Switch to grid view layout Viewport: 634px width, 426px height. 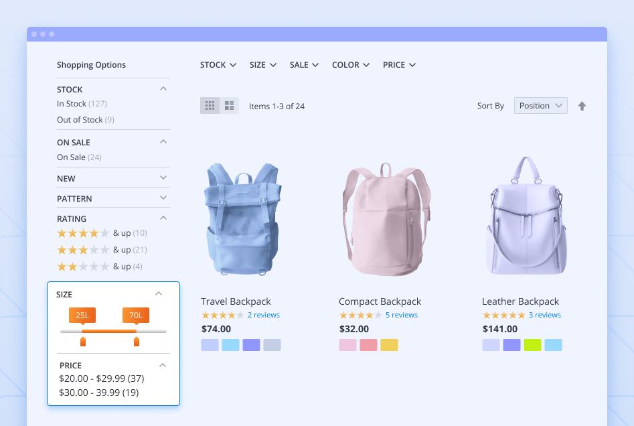tap(210, 106)
